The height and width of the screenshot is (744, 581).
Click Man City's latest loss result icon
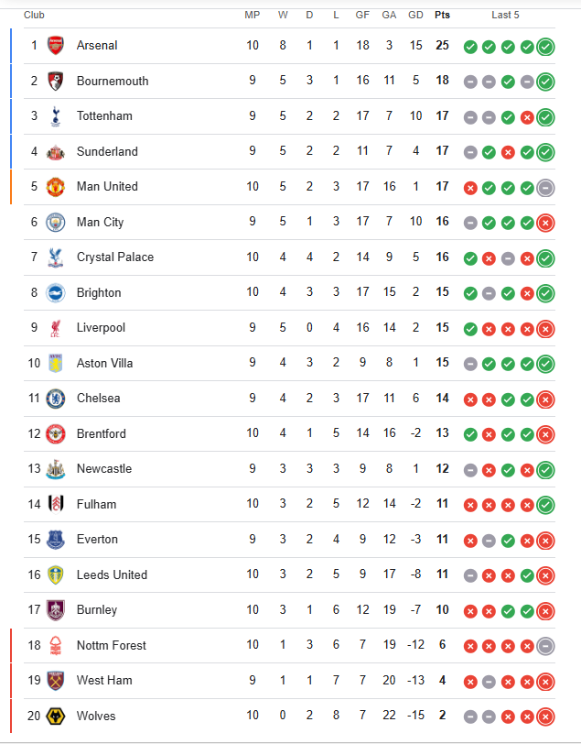(x=546, y=223)
